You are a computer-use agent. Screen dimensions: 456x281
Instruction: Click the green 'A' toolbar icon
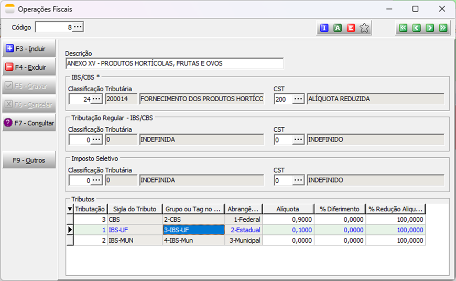point(338,28)
